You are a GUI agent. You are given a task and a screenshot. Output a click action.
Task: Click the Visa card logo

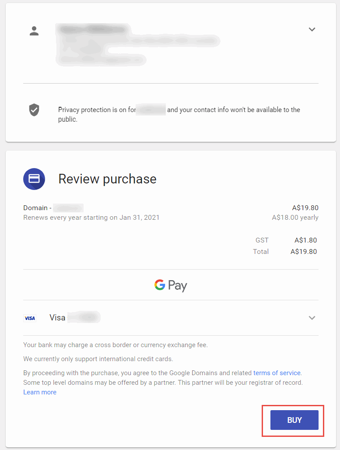click(x=30, y=318)
